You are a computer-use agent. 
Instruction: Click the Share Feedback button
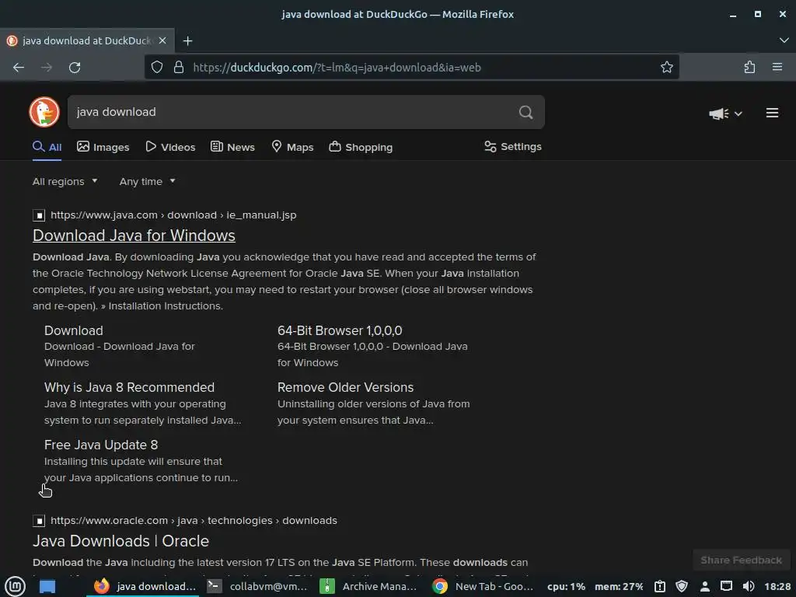point(741,560)
